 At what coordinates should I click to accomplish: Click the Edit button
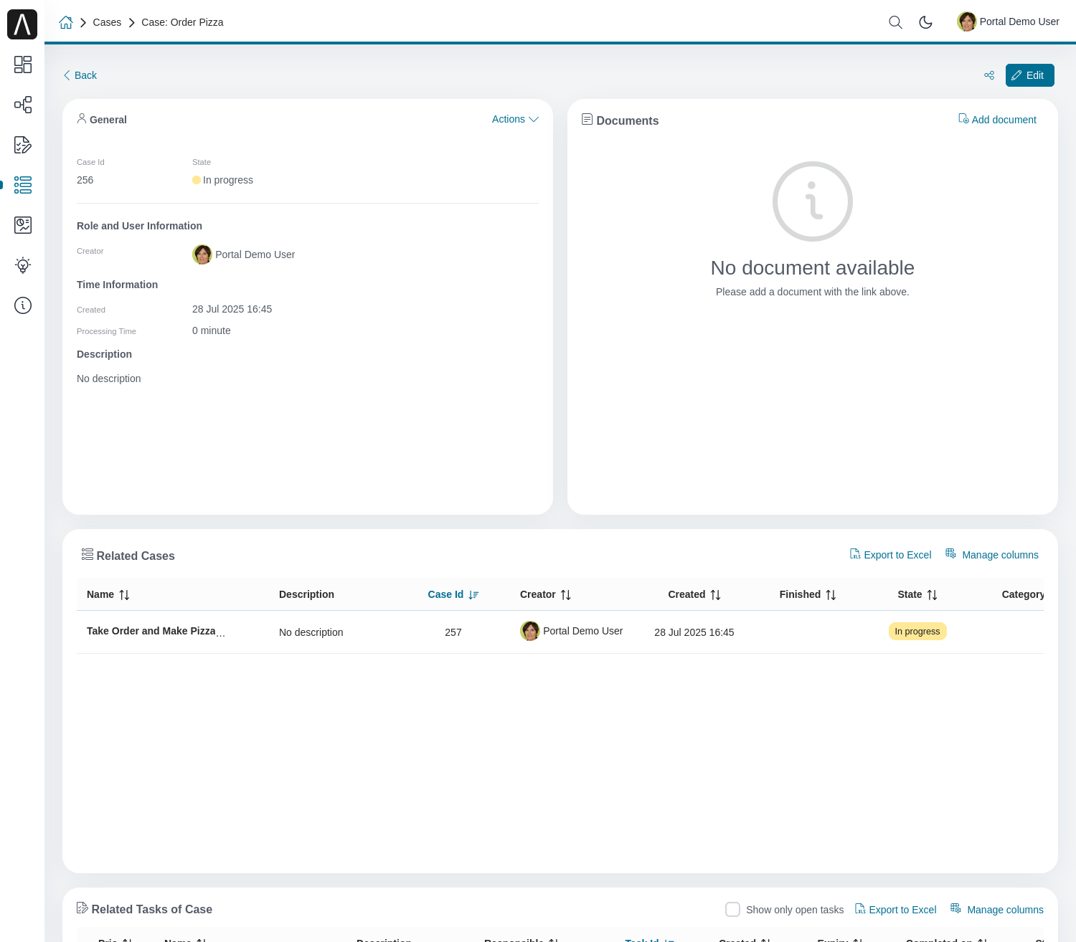[x=1029, y=75]
